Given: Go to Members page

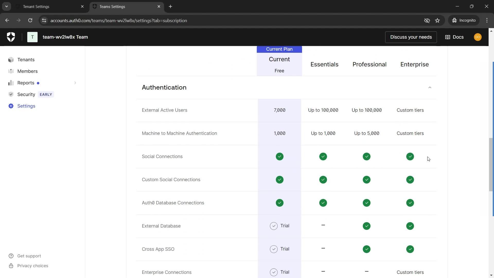Looking at the screenshot, I should (28, 71).
